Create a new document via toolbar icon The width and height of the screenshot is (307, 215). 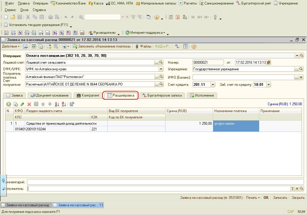[6, 17]
